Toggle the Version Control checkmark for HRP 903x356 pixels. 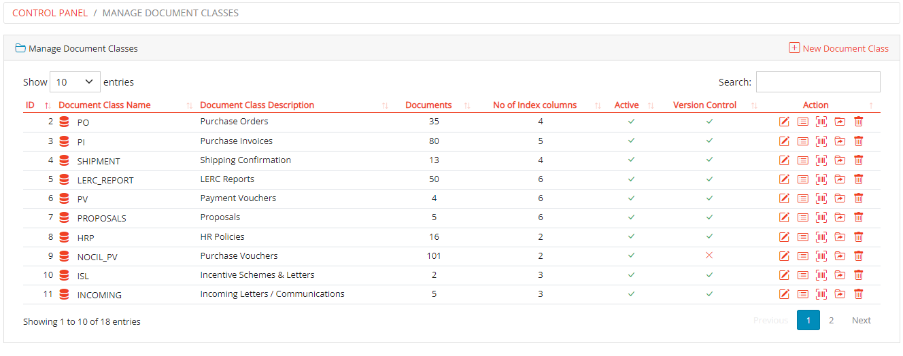709,236
